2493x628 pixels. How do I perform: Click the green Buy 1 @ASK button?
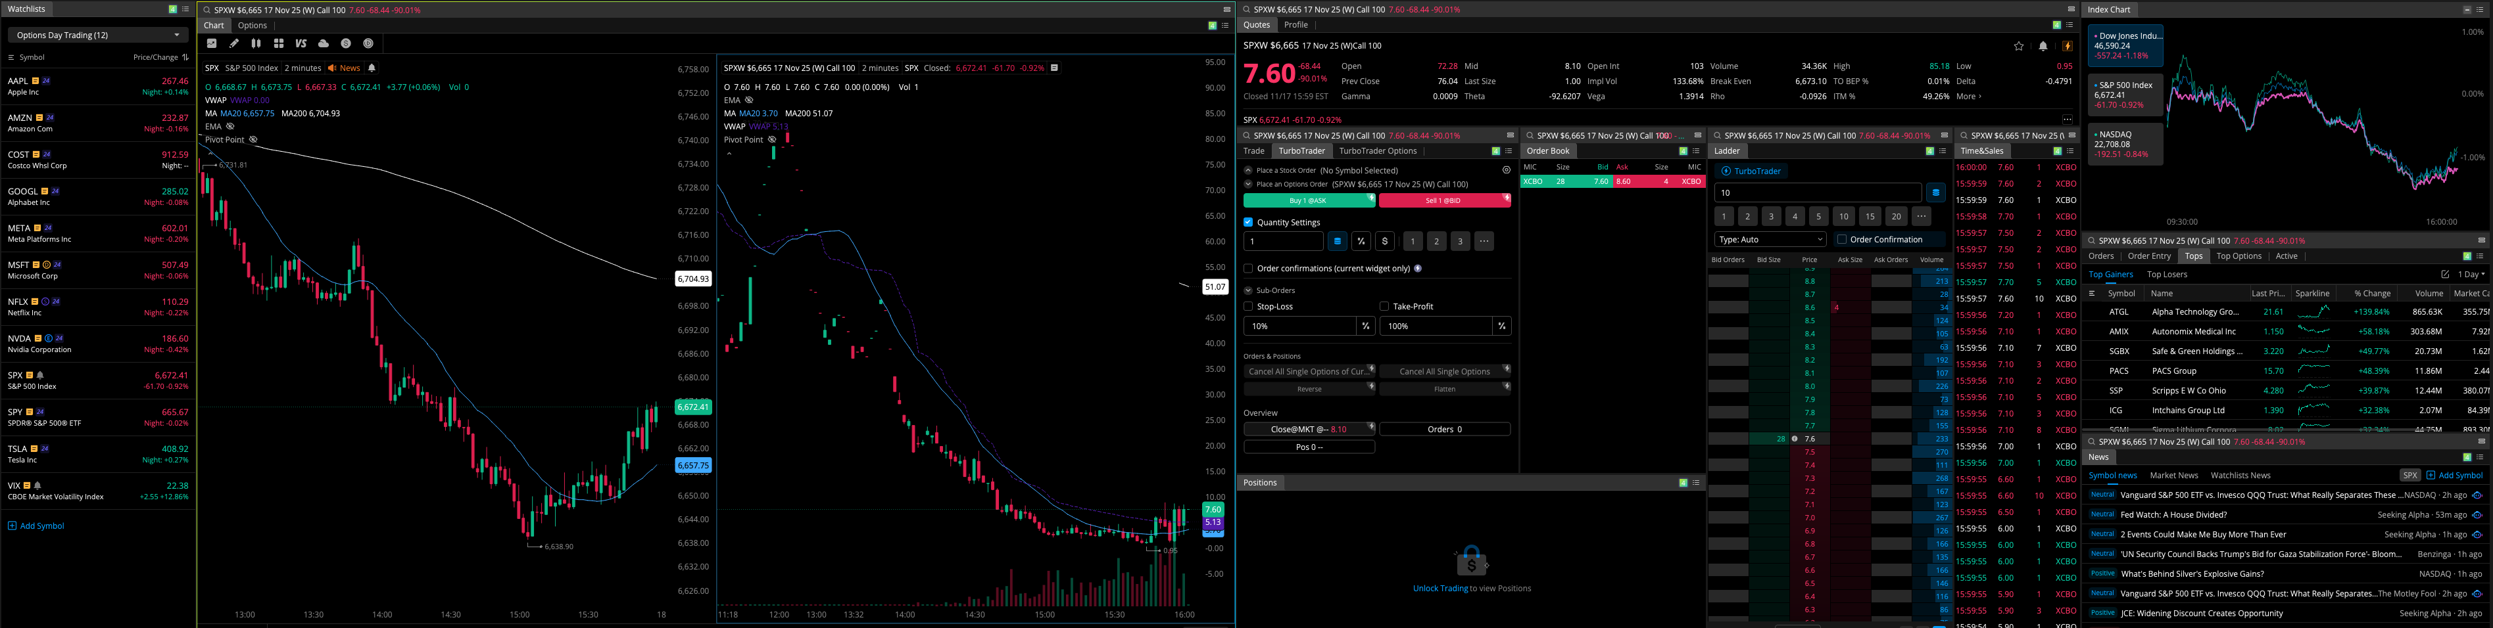coord(1307,201)
